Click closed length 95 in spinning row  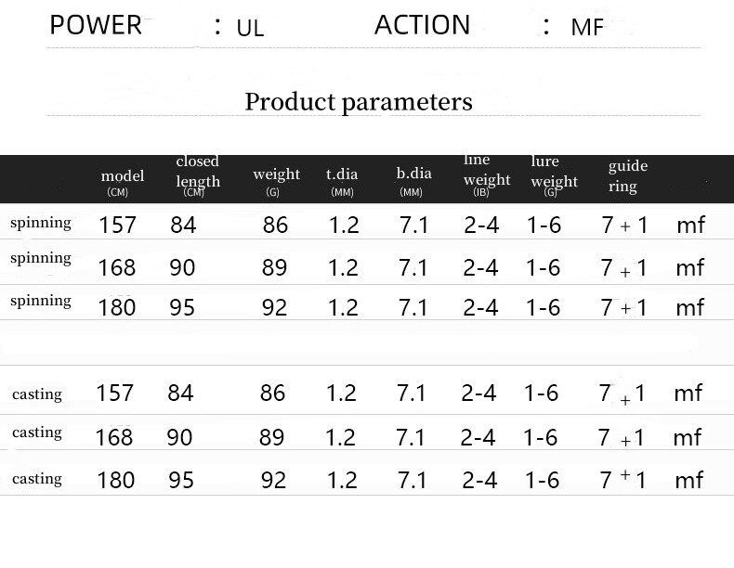182,307
